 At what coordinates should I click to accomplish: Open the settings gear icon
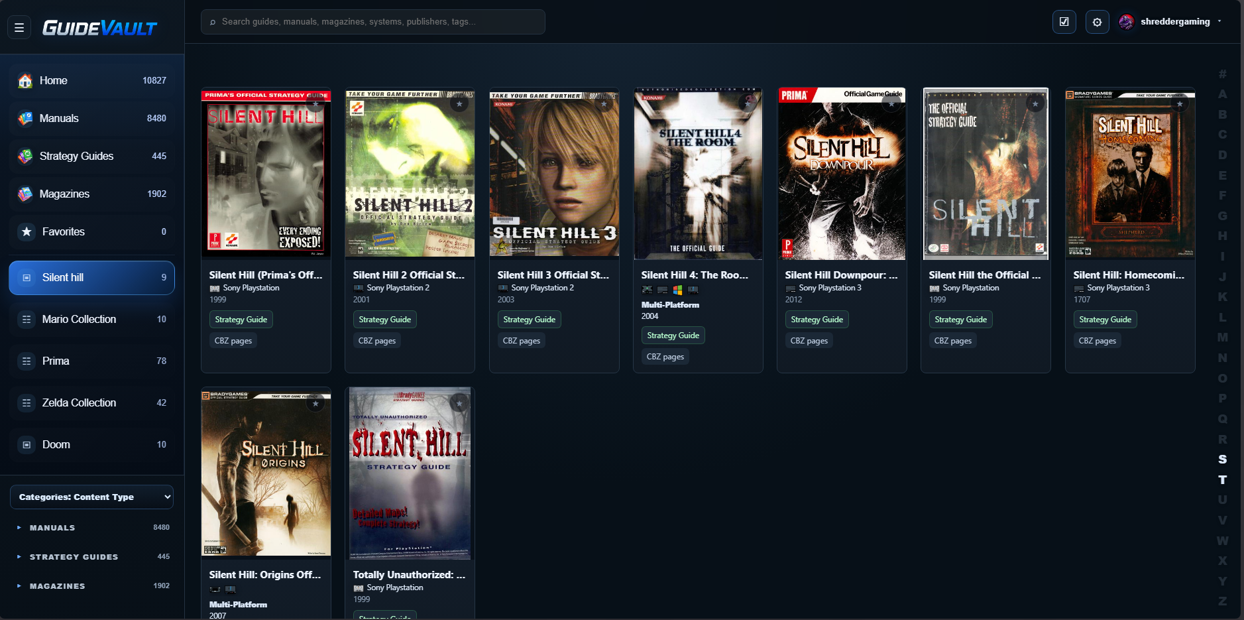[x=1097, y=22]
